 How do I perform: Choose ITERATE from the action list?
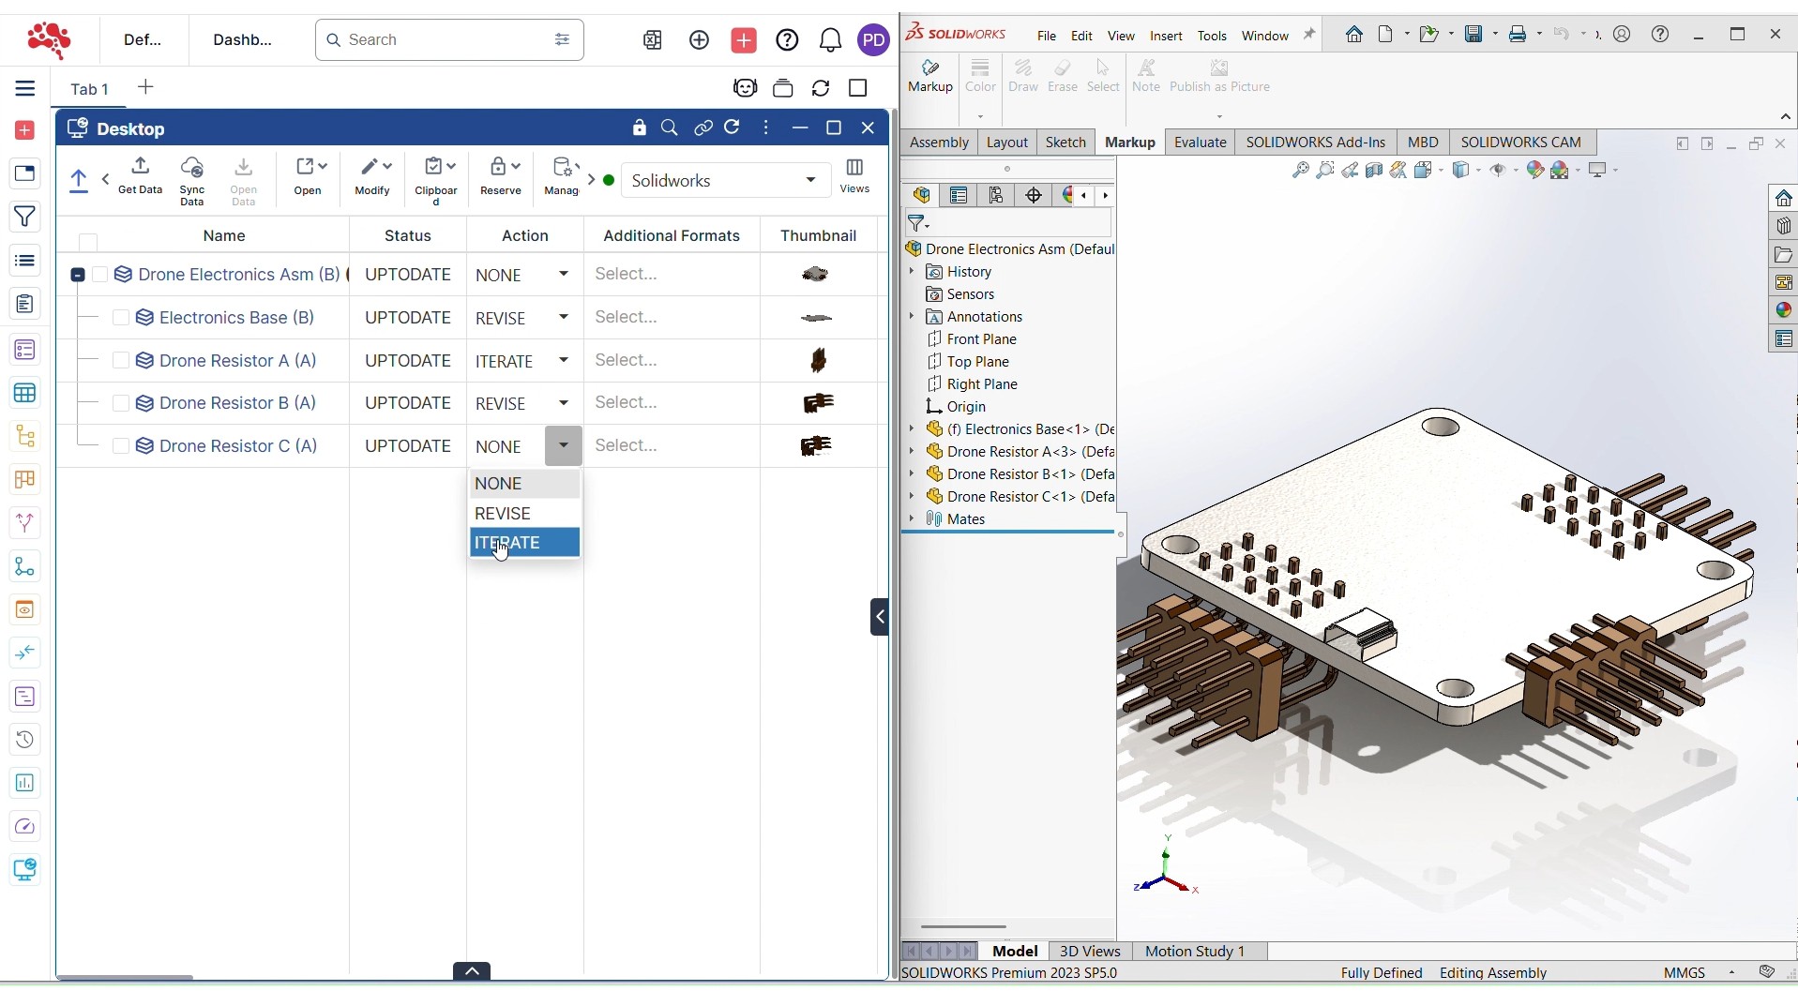[x=524, y=543]
